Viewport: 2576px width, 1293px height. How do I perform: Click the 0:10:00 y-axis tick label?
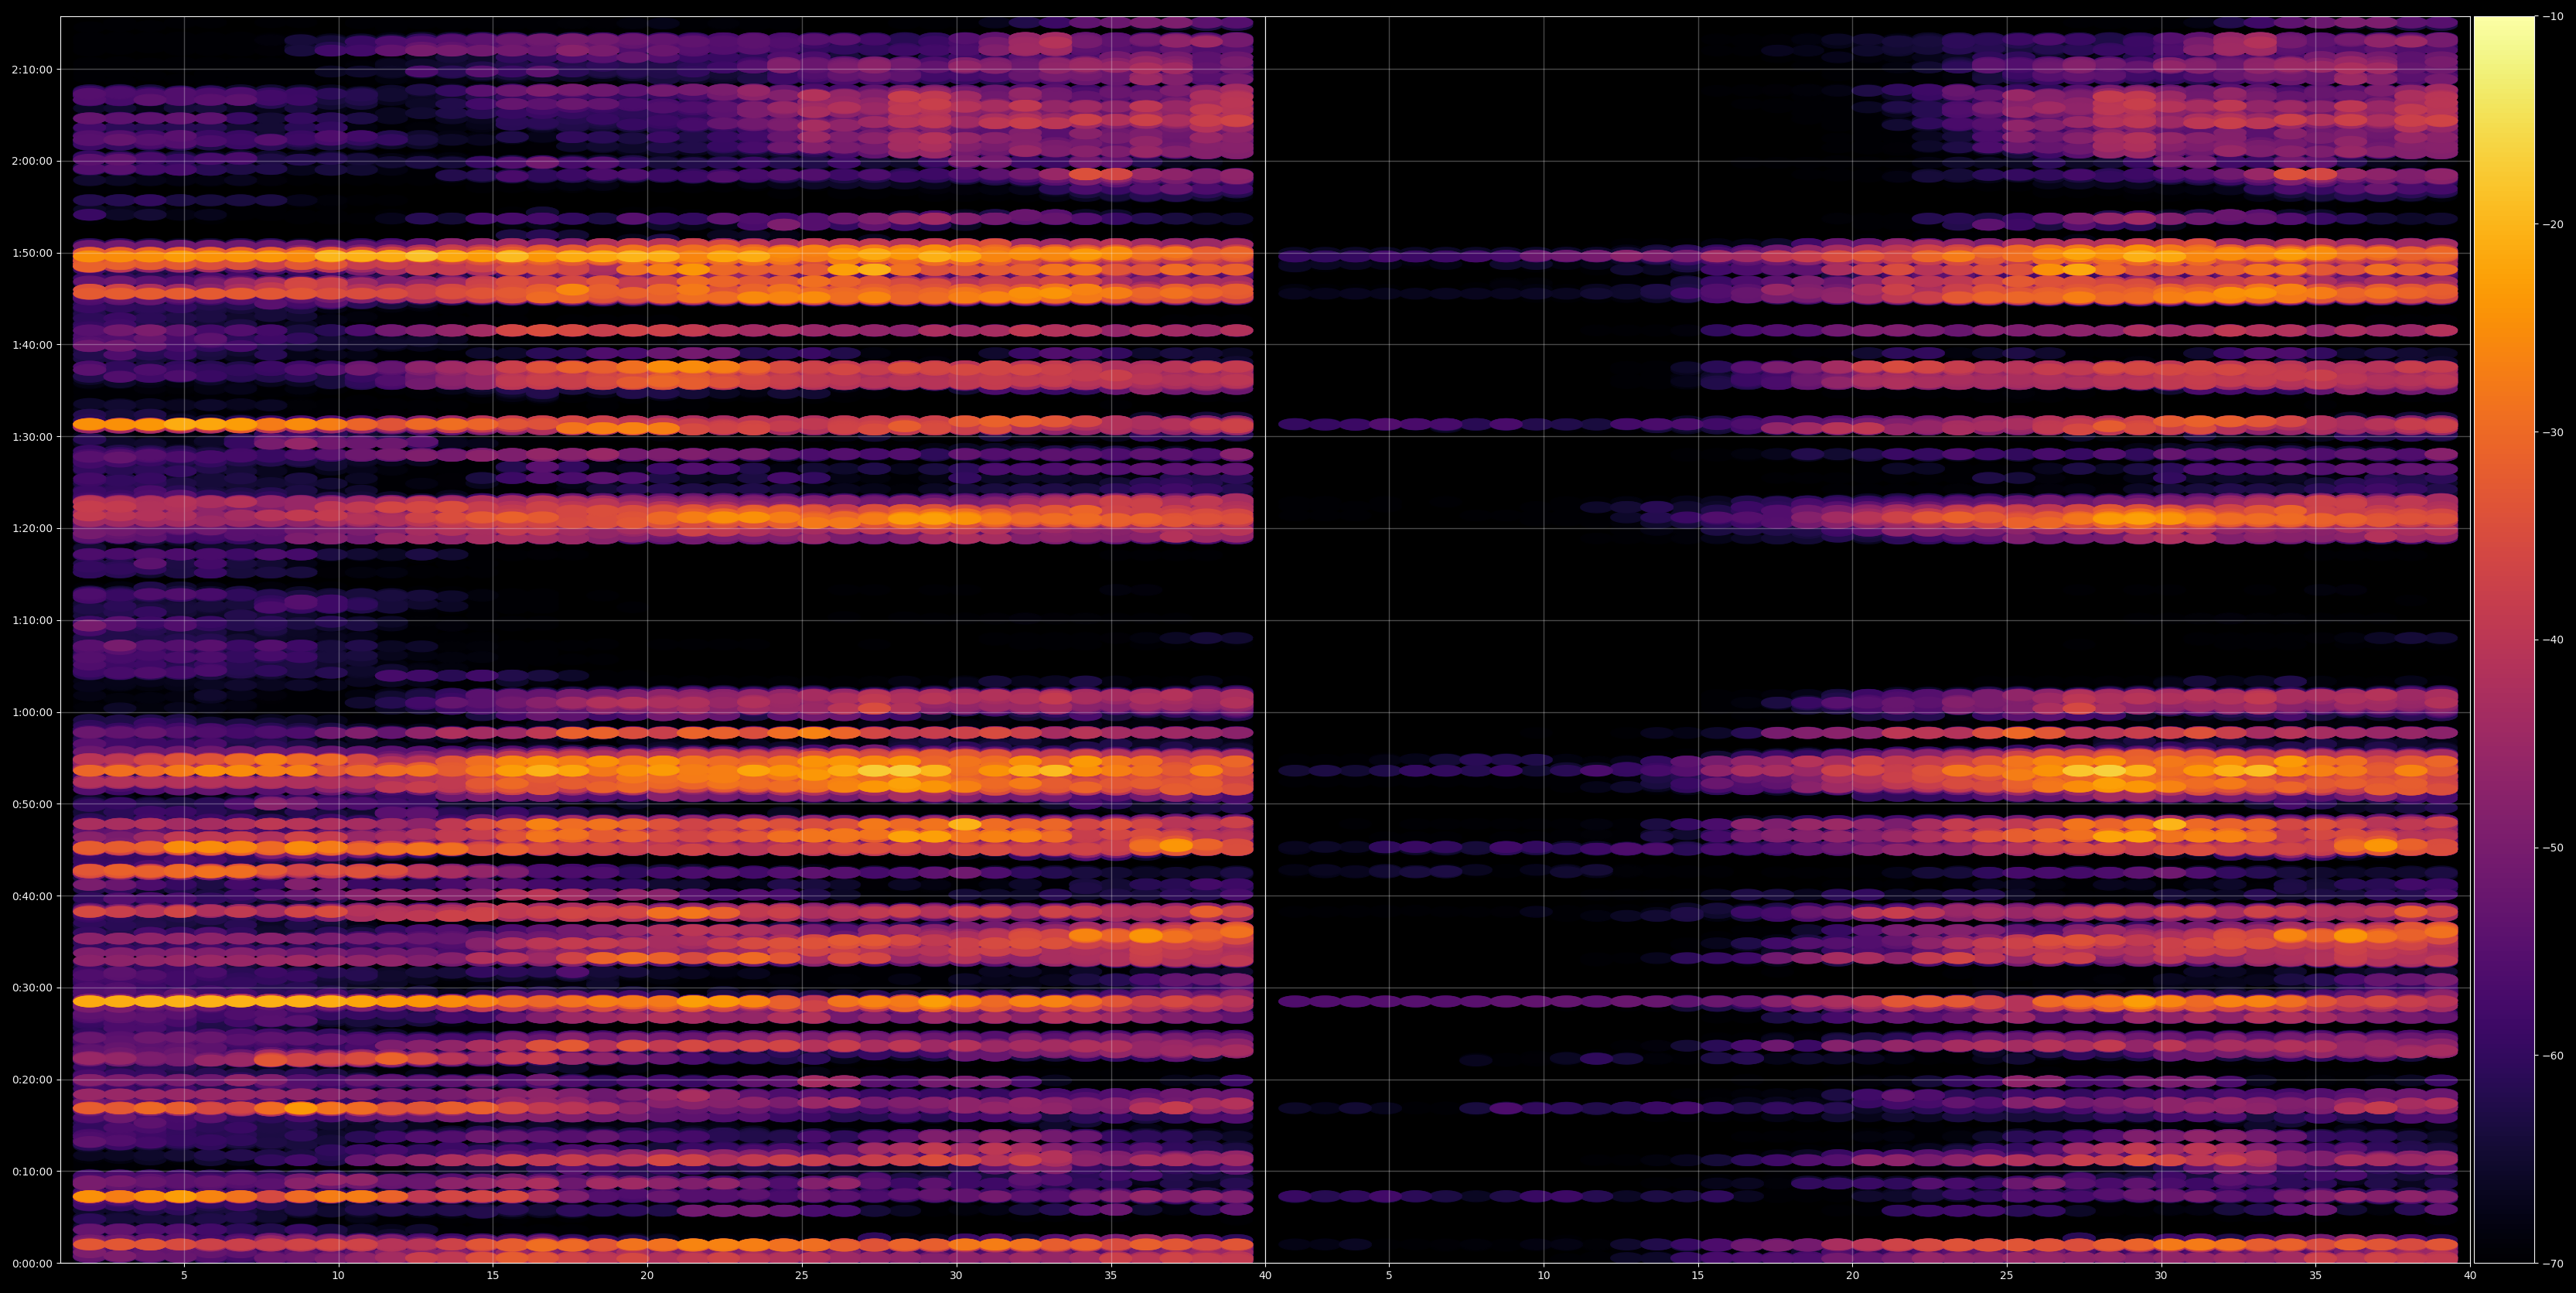point(33,1172)
